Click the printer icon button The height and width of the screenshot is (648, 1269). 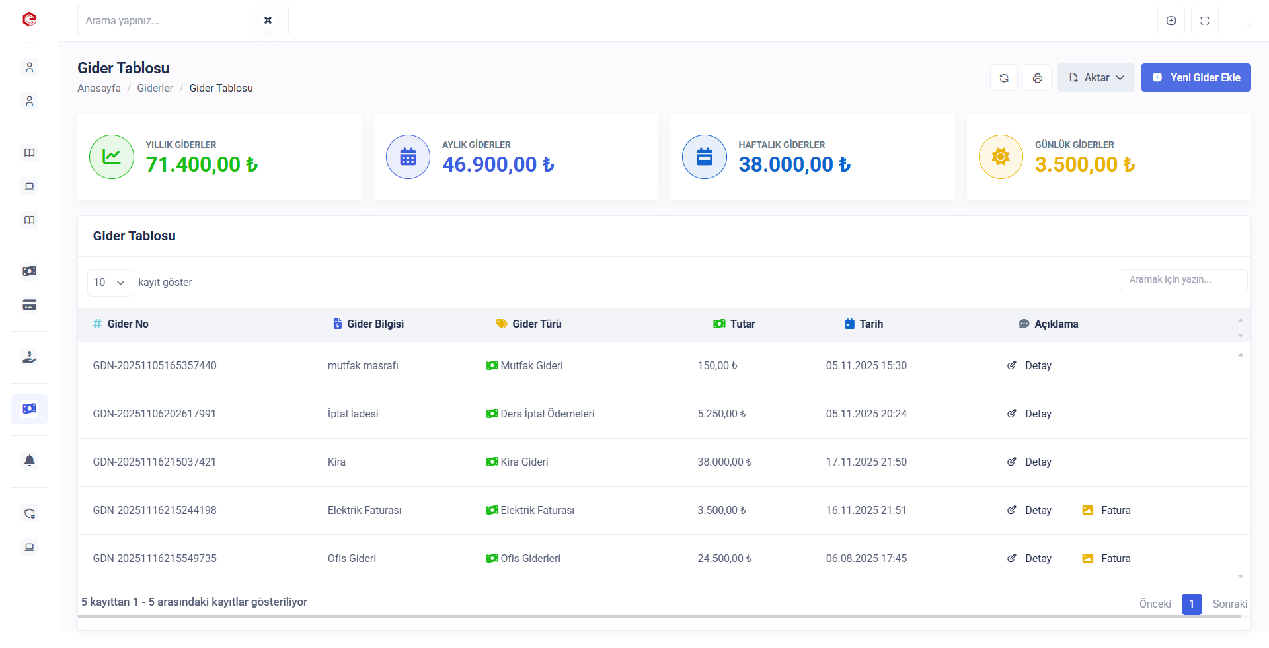[x=1037, y=78]
